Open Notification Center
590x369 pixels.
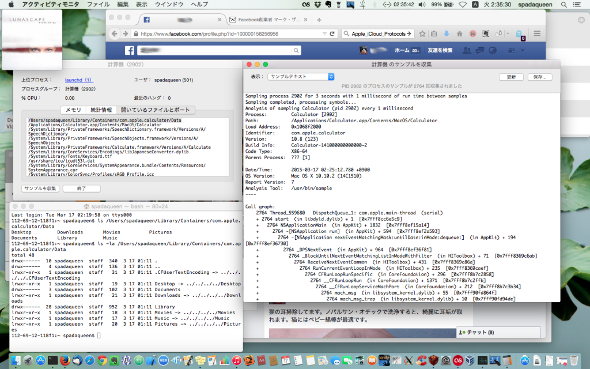pos(576,5)
